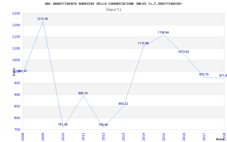
Task: Click the 2016 x-axis year label
Action: click(184, 137)
